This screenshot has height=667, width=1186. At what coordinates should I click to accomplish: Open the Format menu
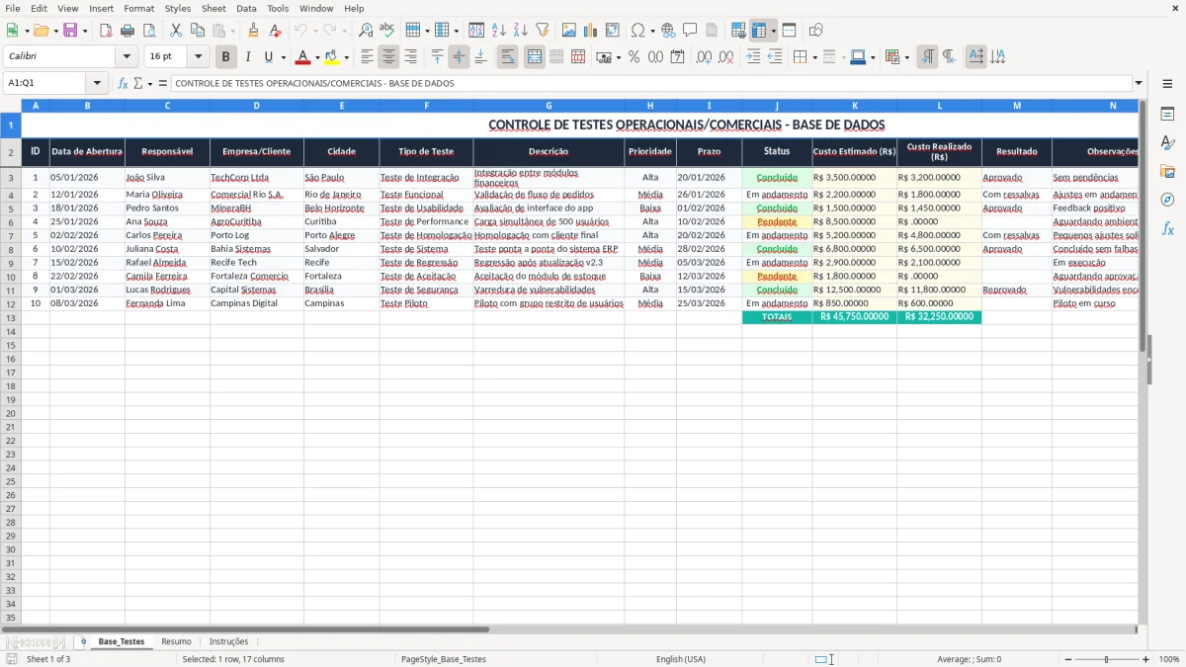point(138,8)
